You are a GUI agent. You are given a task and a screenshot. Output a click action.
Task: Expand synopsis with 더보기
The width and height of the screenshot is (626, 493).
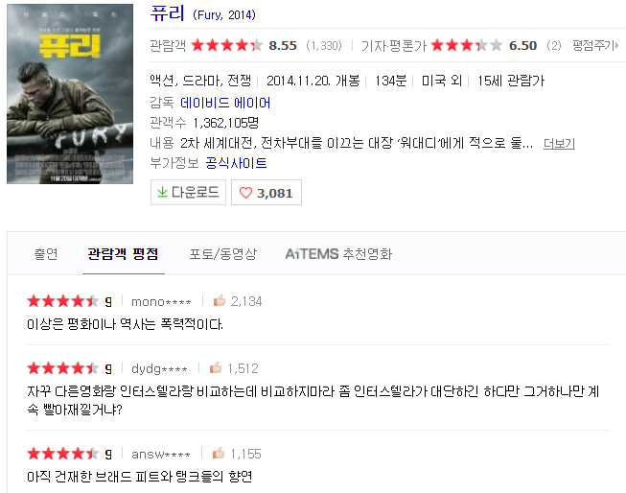pyautogui.click(x=559, y=144)
